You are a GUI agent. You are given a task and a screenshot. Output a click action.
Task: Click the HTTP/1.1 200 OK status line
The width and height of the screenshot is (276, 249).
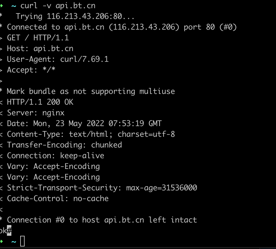pos(40,102)
